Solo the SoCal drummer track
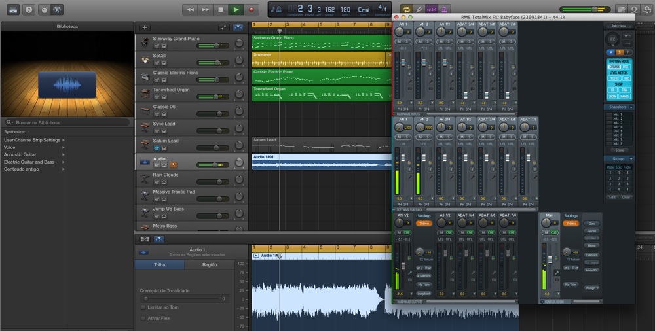This screenshot has width=655, height=331. pos(164,63)
